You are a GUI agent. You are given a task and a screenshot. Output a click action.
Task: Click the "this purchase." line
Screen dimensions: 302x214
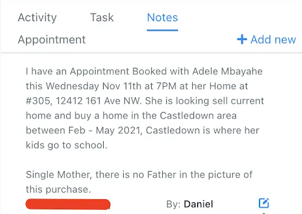[x=58, y=189]
